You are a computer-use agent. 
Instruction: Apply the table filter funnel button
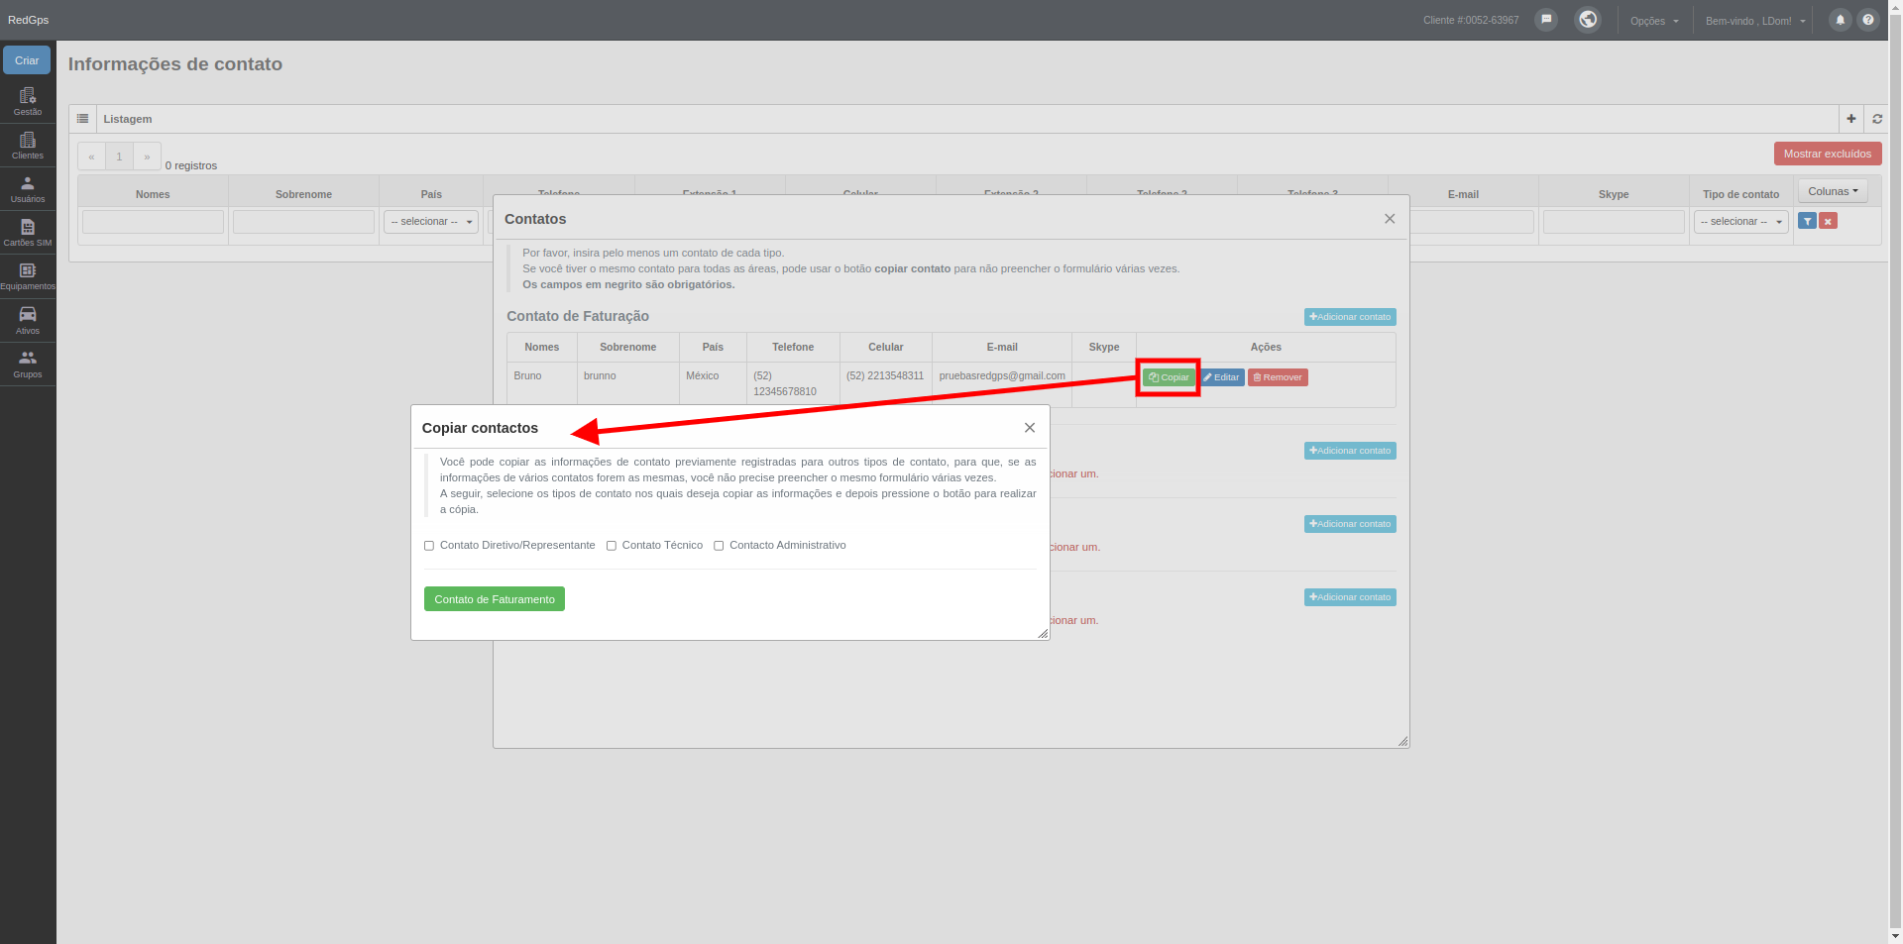tap(1808, 221)
